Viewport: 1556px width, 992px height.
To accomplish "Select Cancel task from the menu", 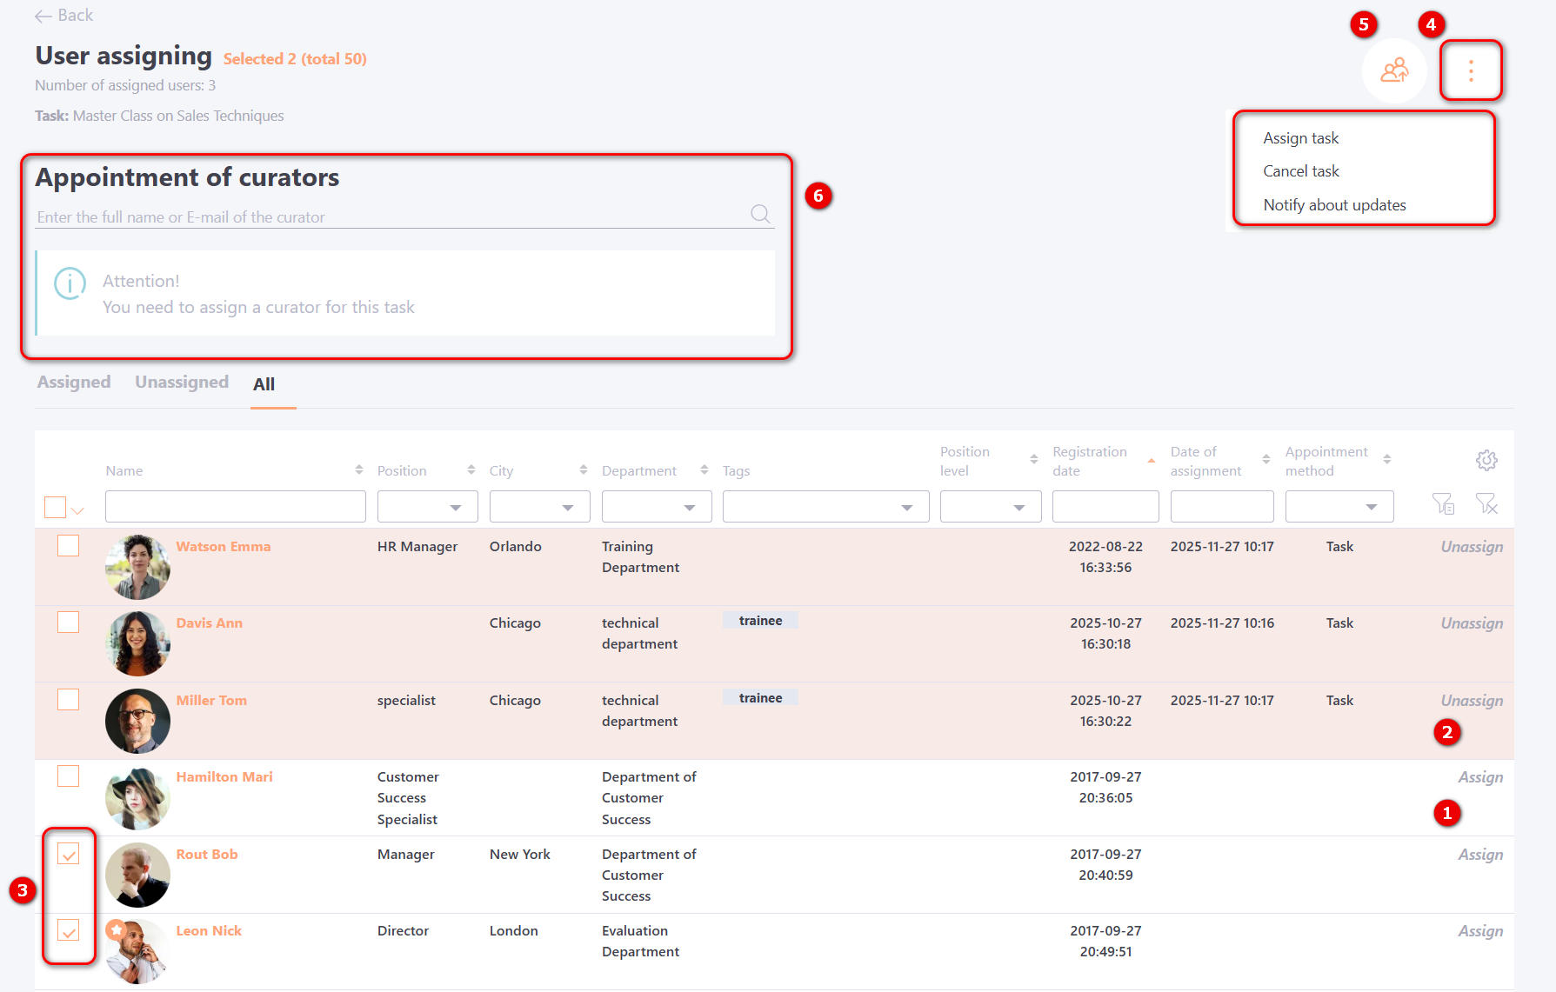I will [1300, 171].
